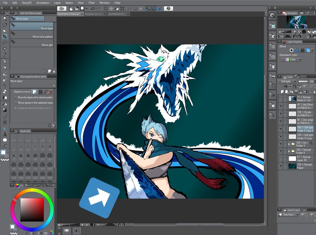This screenshot has width=316, height=235.
Task: Click the Help question mark icon
Action: pos(168,8)
